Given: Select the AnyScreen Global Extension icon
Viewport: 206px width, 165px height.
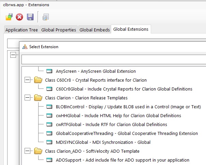Looking at the screenshot, I should (50, 71).
